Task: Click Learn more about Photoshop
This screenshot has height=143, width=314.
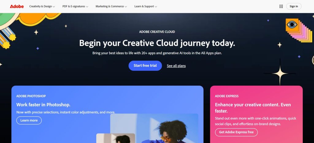Action: (29, 120)
